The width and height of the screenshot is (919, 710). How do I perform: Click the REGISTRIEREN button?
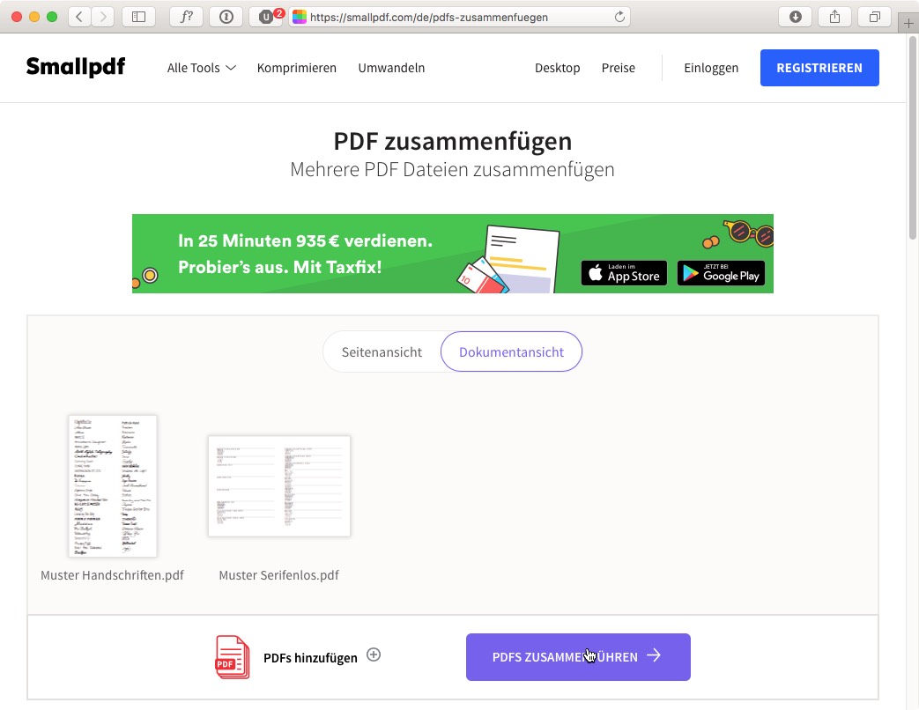(x=819, y=68)
